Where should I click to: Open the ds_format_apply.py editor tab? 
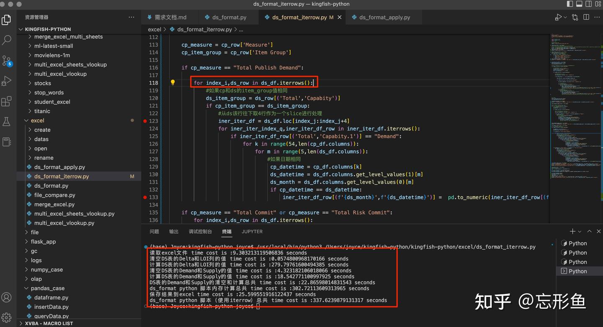[382, 17]
